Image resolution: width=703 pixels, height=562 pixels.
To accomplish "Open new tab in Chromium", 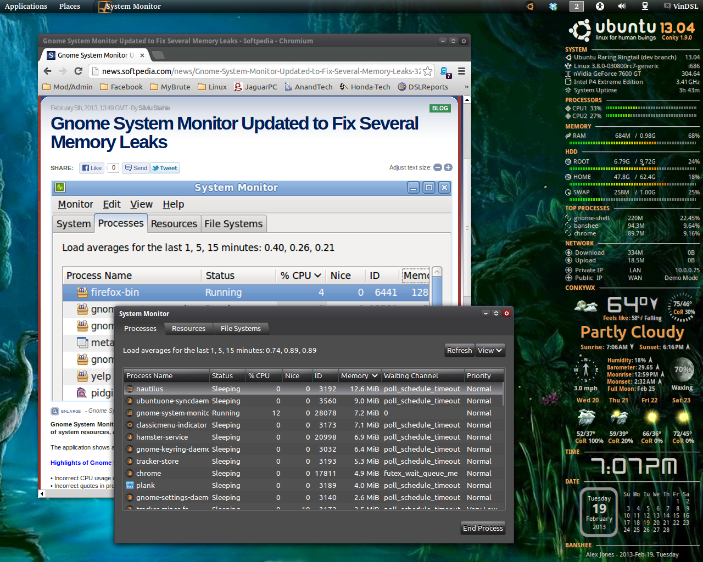I will point(158,55).
